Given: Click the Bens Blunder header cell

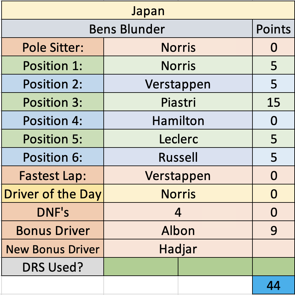Looking at the screenshot, I should [127, 28].
